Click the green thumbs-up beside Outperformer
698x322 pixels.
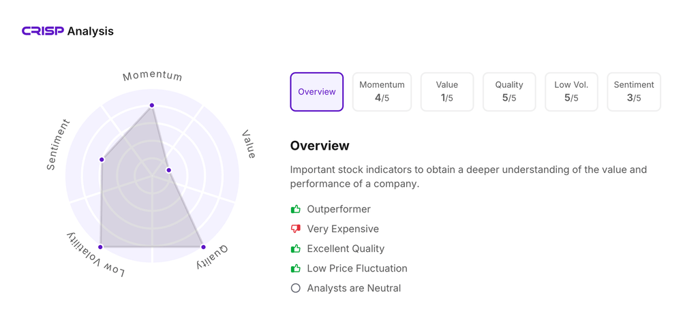(x=296, y=209)
